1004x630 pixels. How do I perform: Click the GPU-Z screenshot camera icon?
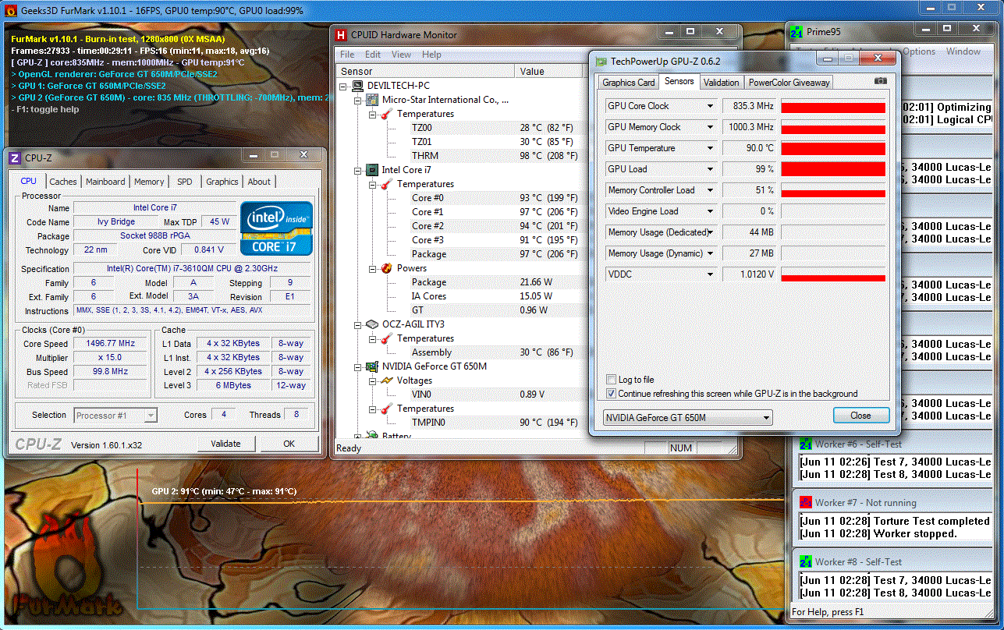pyautogui.click(x=880, y=81)
